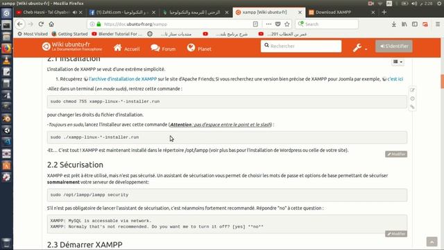Save page to Pocket
This screenshot has height=250, width=444.
(x=277, y=24)
